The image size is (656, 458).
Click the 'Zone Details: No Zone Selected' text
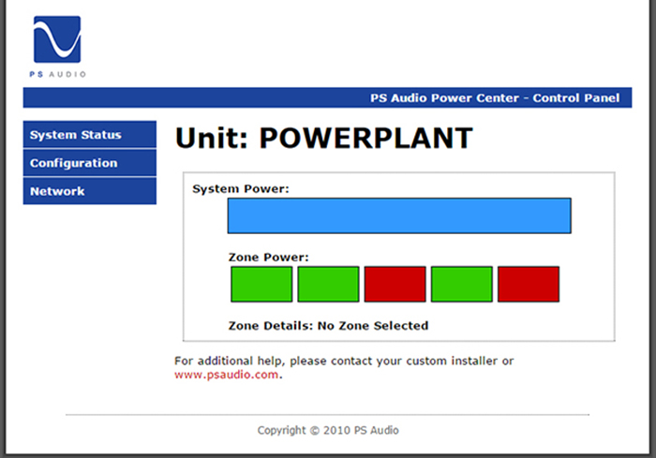point(328,326)
